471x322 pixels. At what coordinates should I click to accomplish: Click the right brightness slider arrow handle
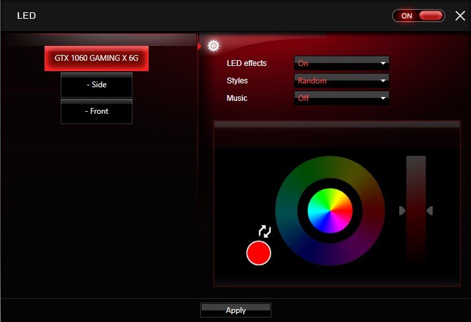coord(430,211)
